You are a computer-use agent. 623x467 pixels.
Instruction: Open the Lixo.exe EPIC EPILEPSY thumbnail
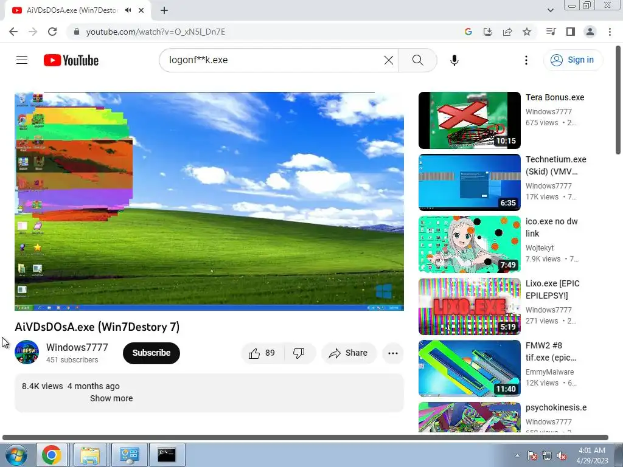[469, 306]
